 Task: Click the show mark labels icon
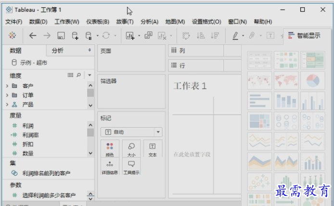click(270, 35)
